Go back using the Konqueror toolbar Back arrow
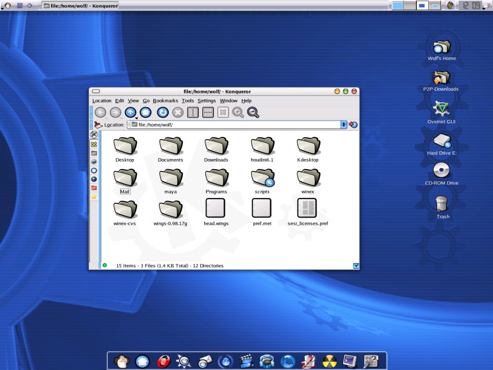This screenshot has height=370, width=493. 101,112
